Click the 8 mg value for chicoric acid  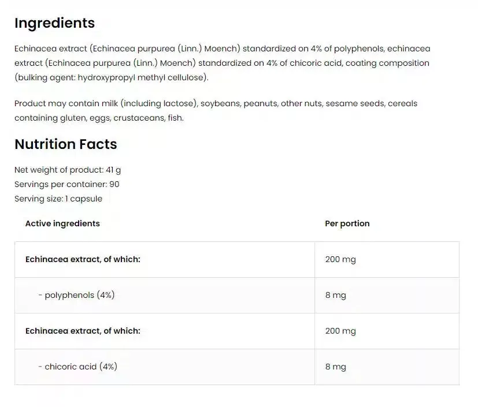point(336,367)
